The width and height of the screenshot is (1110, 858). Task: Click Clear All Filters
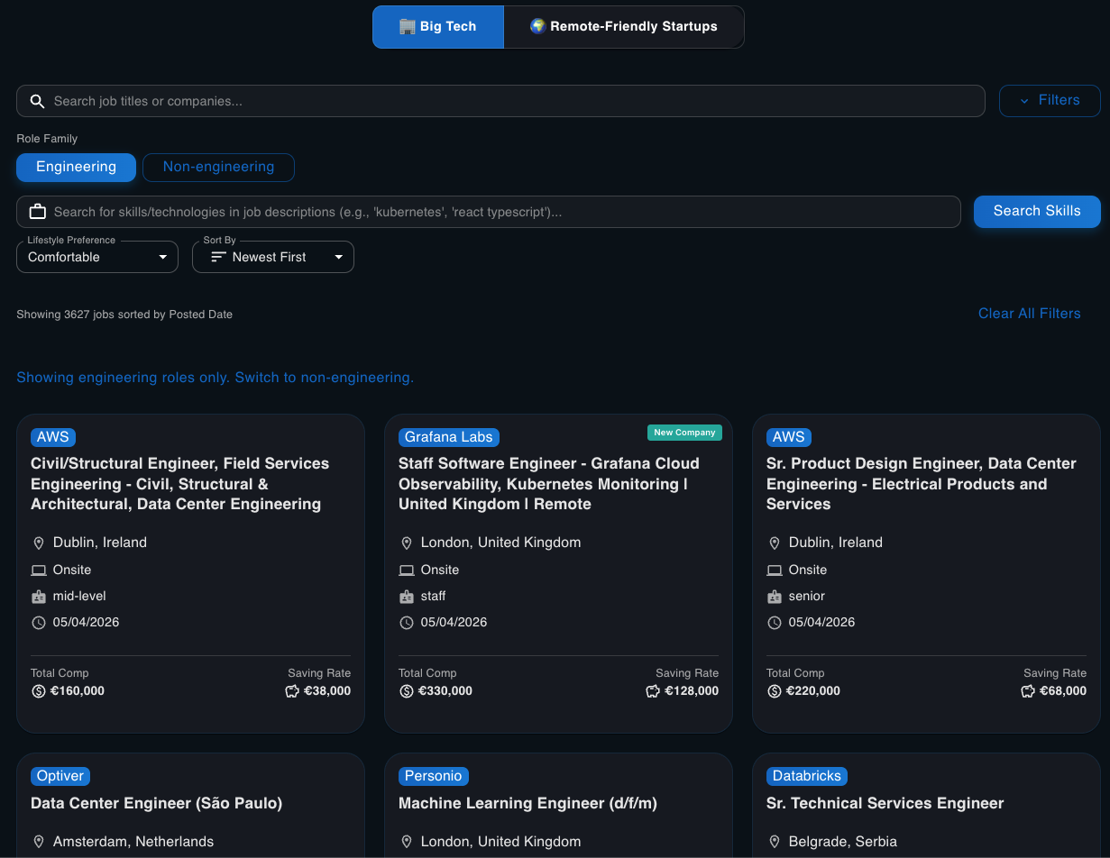point(1029,314)
